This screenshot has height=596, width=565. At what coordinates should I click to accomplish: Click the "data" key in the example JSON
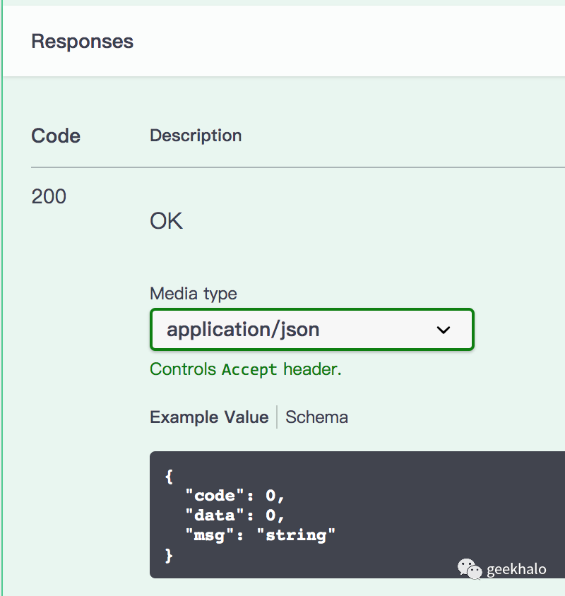[210, 515]
